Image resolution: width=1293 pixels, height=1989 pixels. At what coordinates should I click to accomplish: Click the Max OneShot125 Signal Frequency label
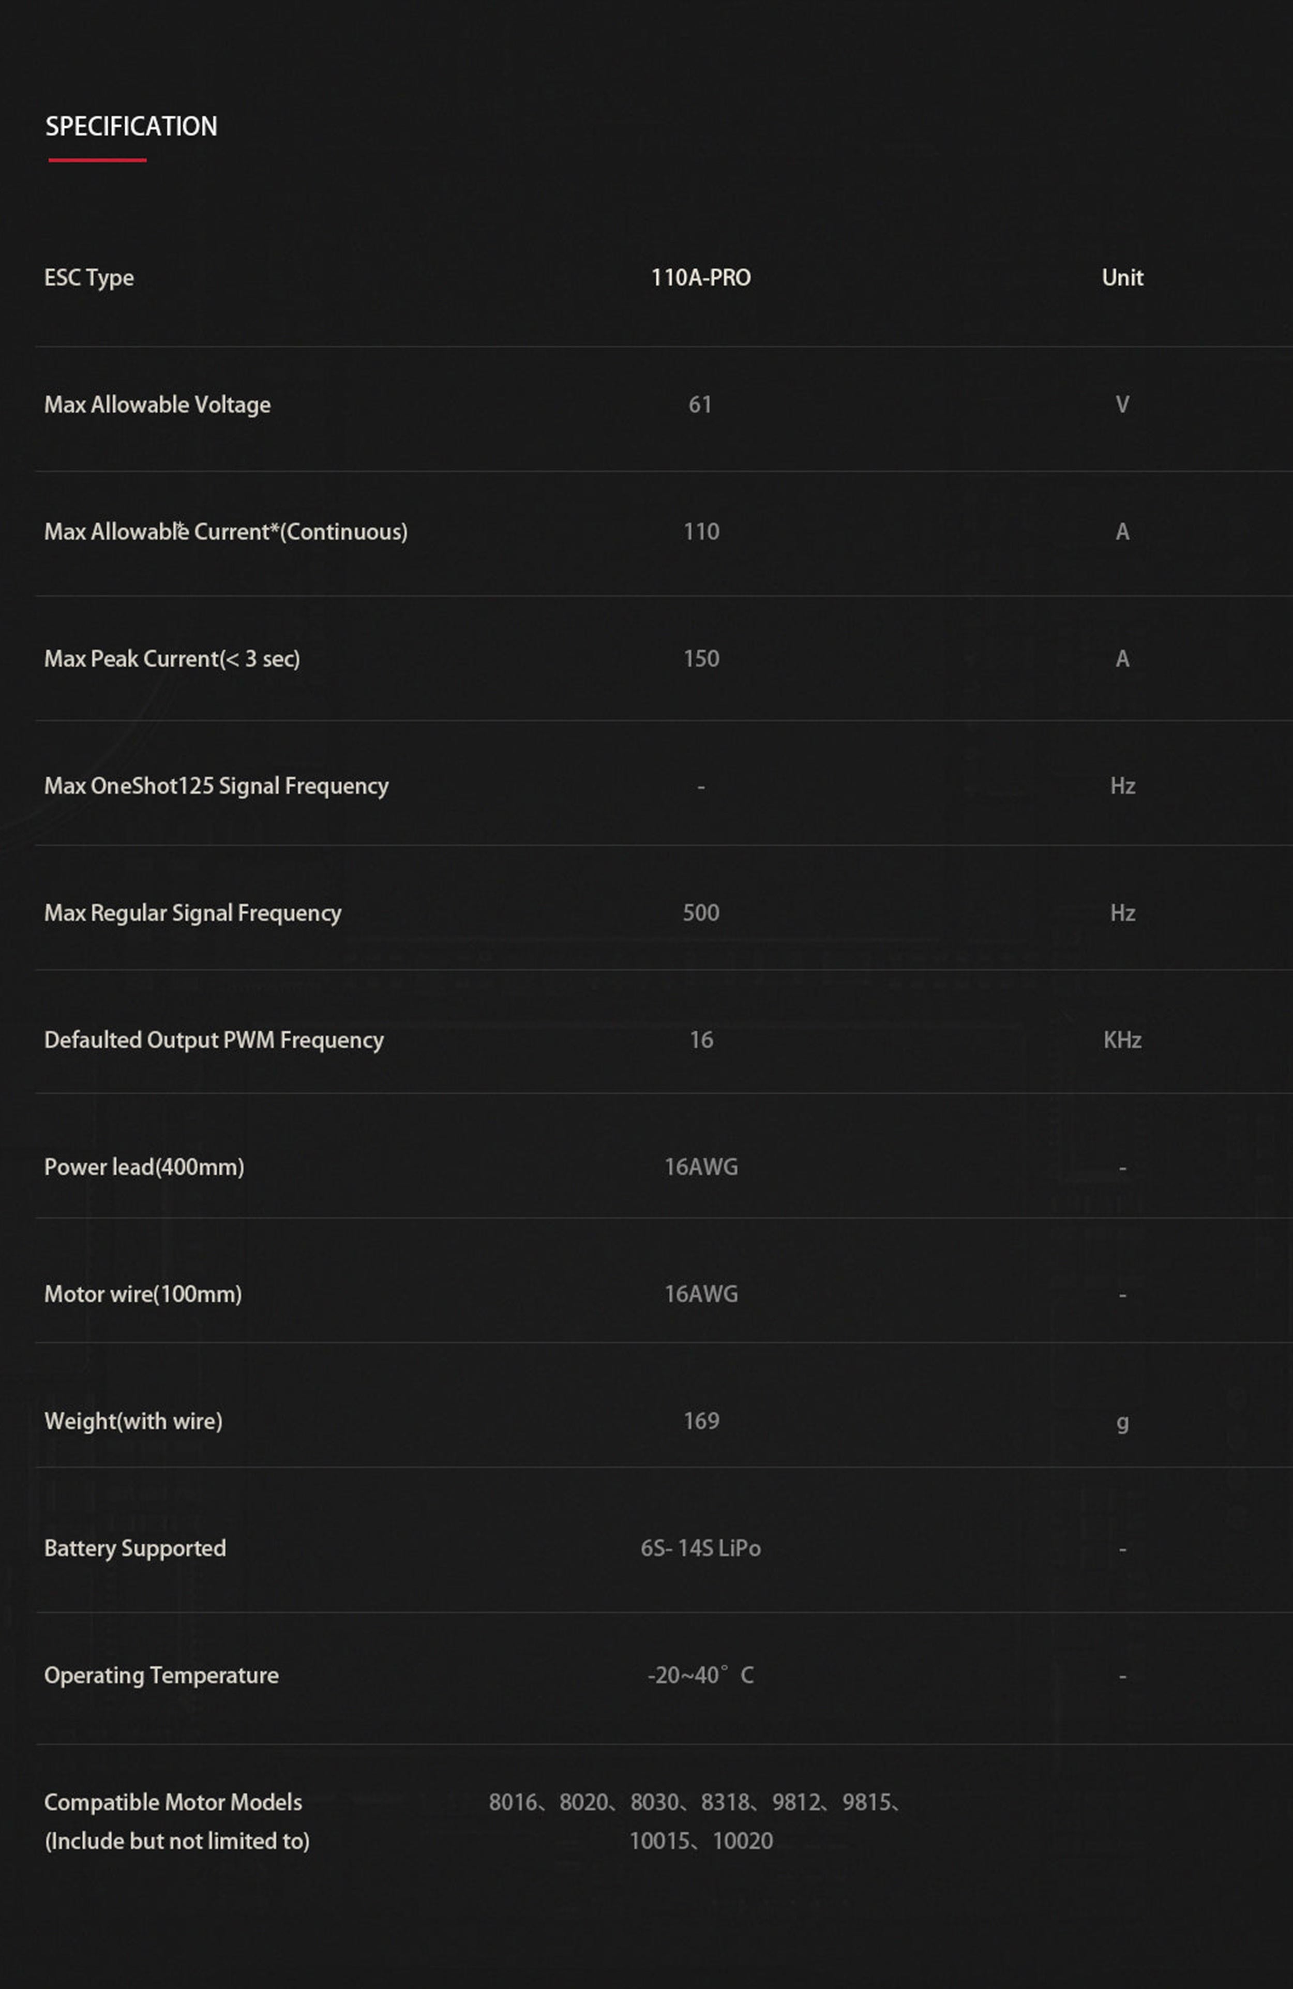(216, 786)
